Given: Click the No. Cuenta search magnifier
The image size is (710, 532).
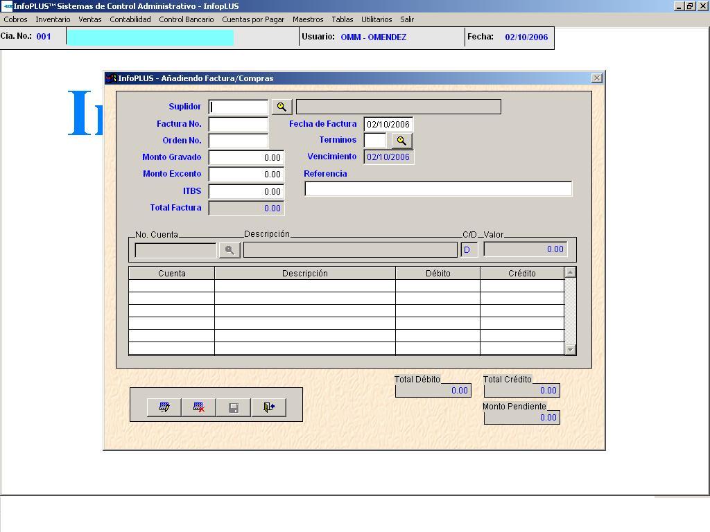Looking at the screenshot, I should coord(230,249).
